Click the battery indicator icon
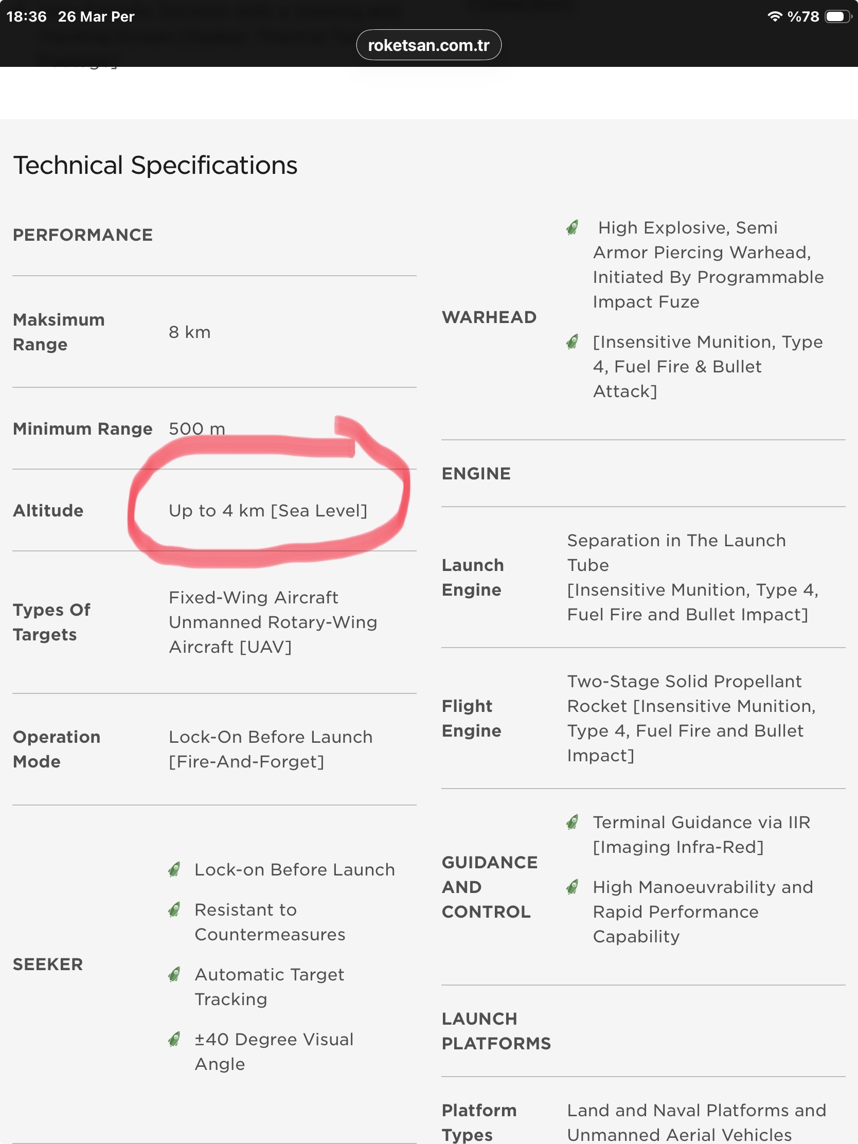Image resolution: width=858 pixels, height=1144 pixels. (x=838, y=16)
